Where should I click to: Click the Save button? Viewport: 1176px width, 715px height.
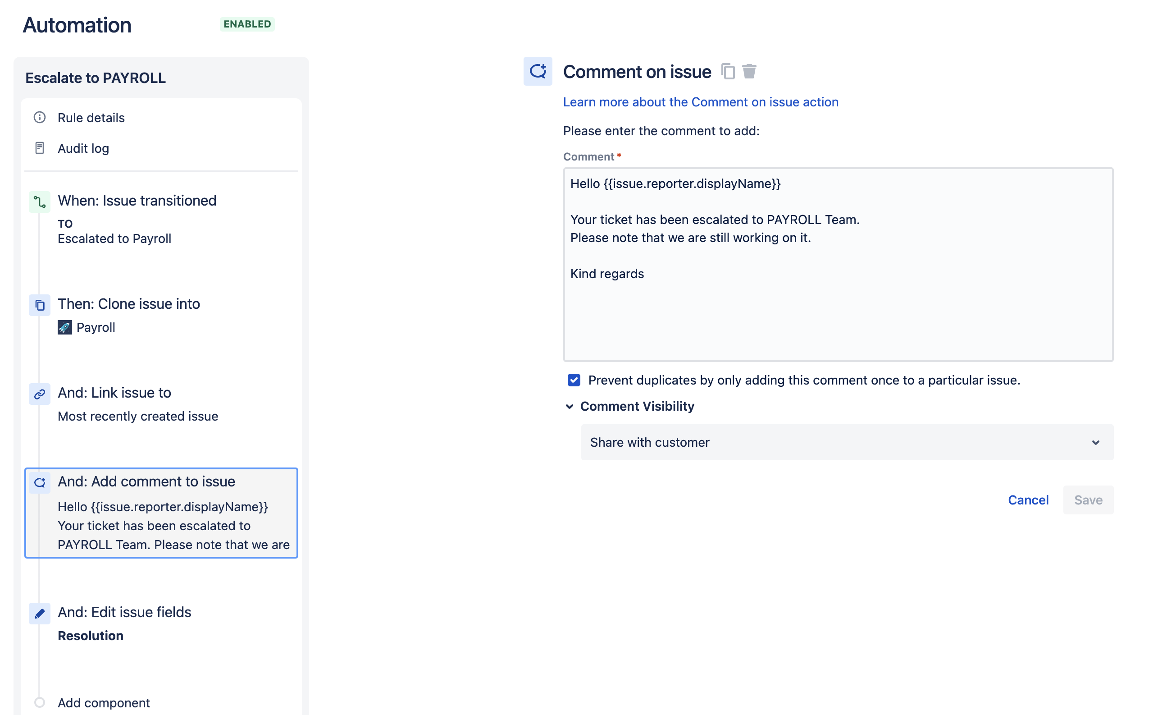[x=1088, y=500]
